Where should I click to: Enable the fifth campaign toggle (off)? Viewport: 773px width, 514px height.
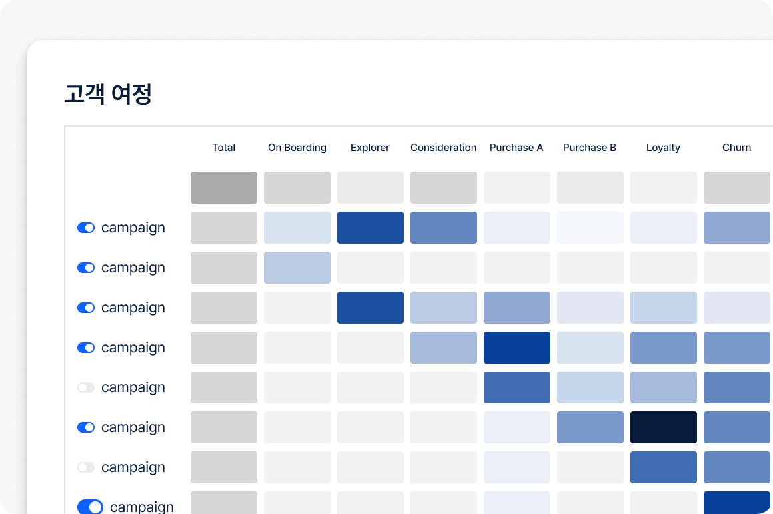(86, 387)
